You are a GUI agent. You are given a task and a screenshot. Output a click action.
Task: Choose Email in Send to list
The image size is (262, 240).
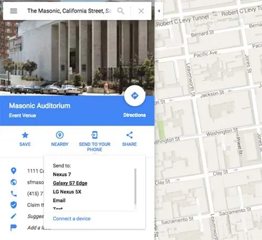[59, 200]
